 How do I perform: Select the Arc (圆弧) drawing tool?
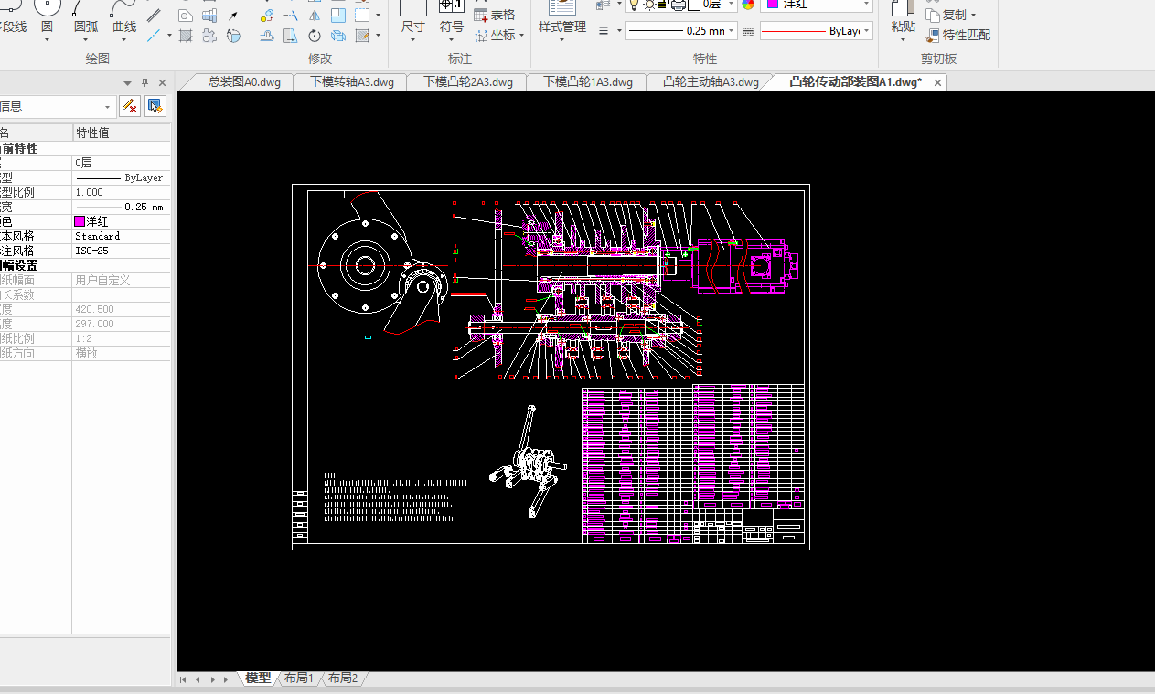[86, 17]
